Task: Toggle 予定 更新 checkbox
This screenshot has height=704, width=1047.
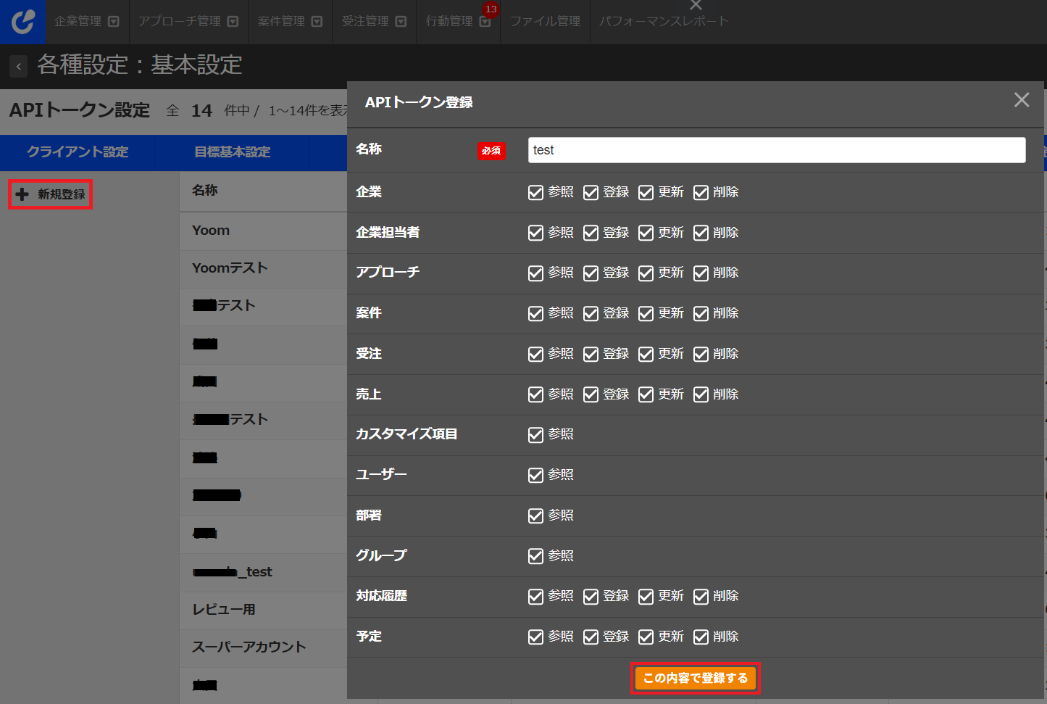Action: tap(646, 637)
